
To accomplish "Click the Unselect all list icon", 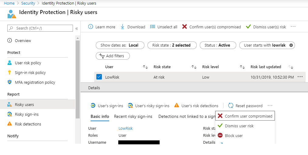I will [x=153, y=26].
